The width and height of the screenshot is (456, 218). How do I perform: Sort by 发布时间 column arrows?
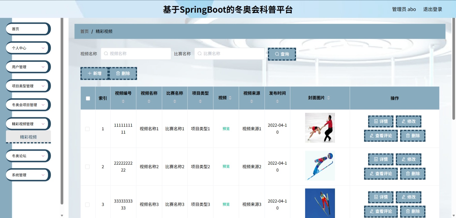277,102
